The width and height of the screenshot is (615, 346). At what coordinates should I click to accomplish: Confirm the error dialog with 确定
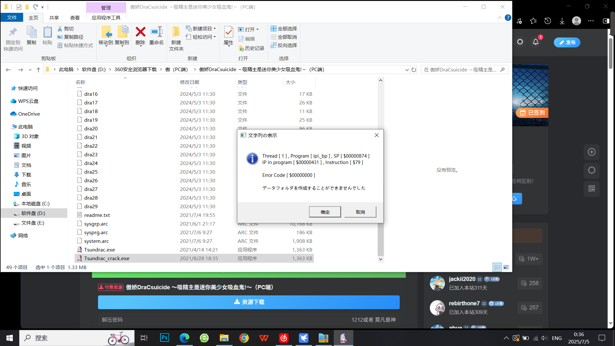coord(324,212)
